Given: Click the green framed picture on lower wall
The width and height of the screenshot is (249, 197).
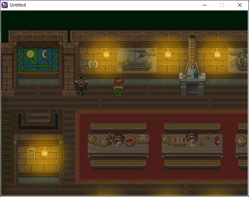Looking at the screenshot, I should tap(31, 153).
